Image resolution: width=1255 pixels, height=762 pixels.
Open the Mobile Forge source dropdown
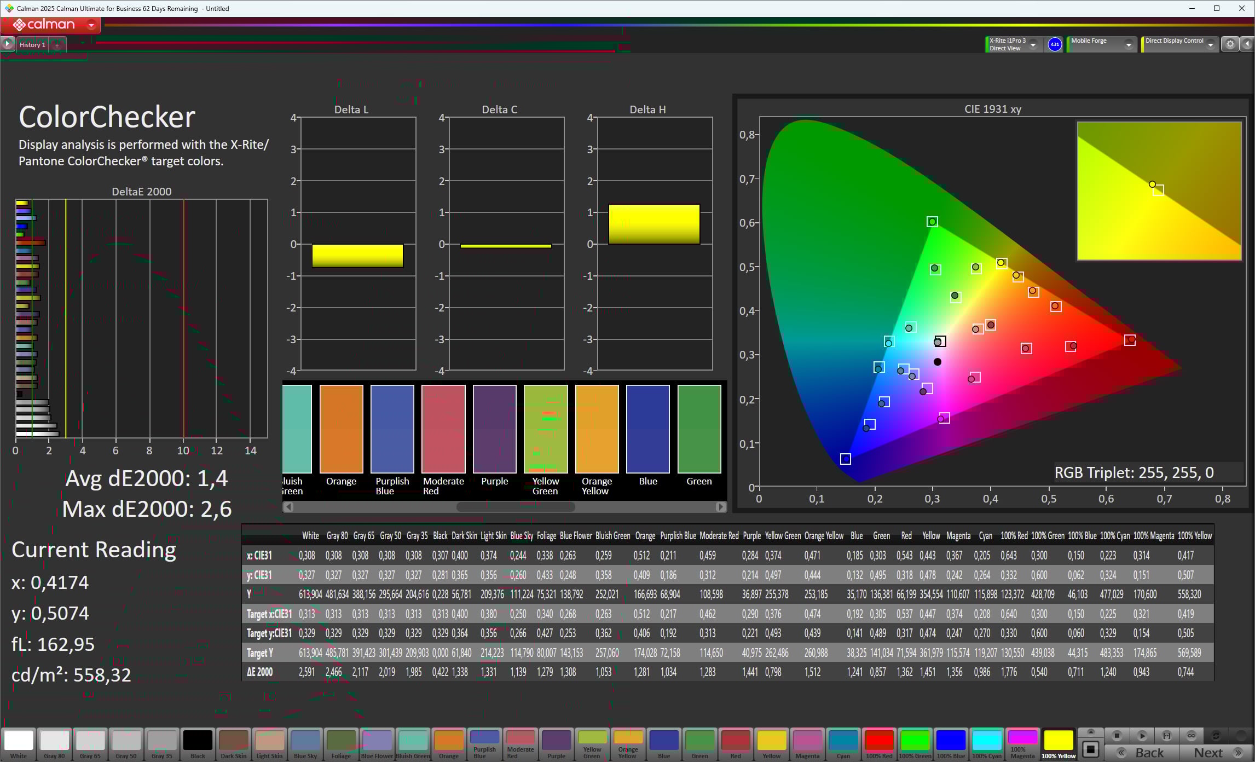[x=1128, y=45]
